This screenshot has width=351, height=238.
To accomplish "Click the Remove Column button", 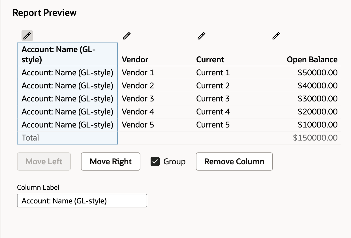I will click(234, 161).
